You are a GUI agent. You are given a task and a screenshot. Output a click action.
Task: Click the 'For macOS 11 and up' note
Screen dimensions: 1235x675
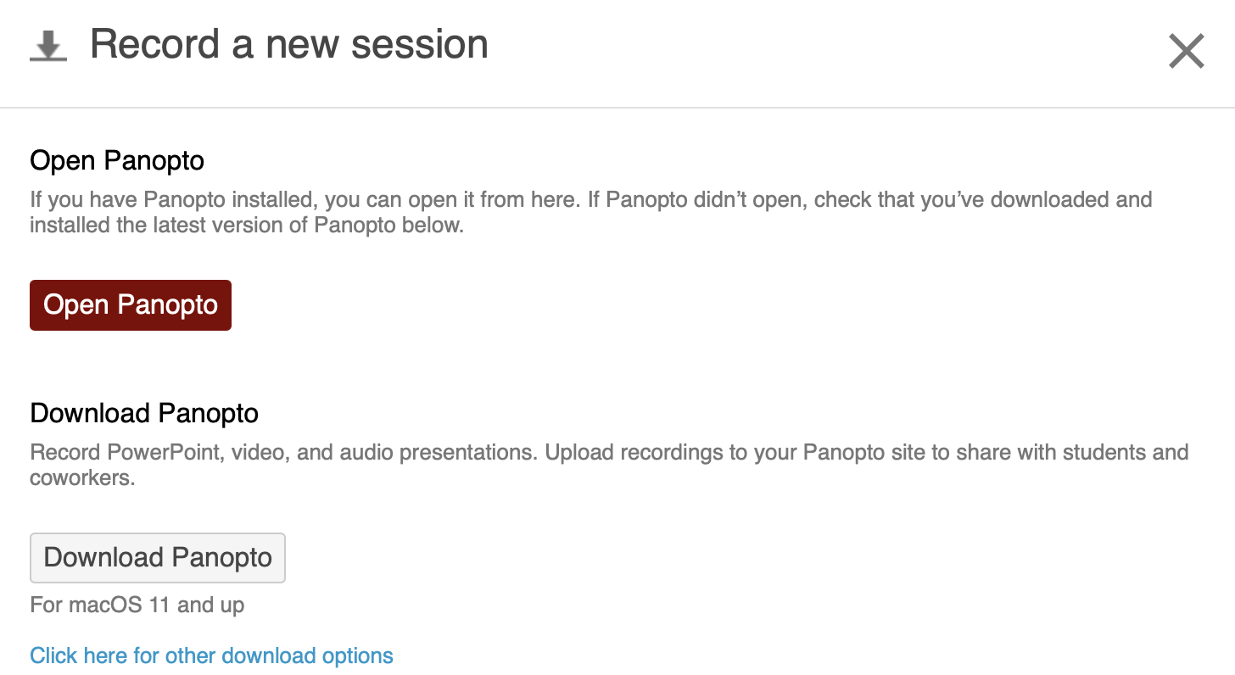[x=137, y=605]
